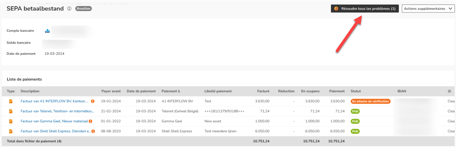
Task: Click payee Gamma Geel cell
Action: tap(172, 121)
